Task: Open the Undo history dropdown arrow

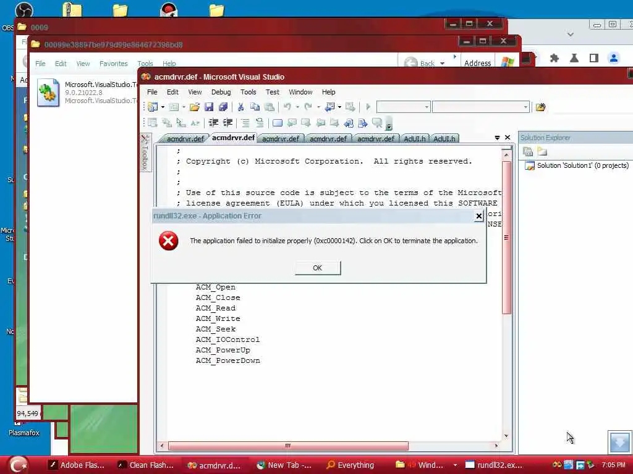Action: 297,107
